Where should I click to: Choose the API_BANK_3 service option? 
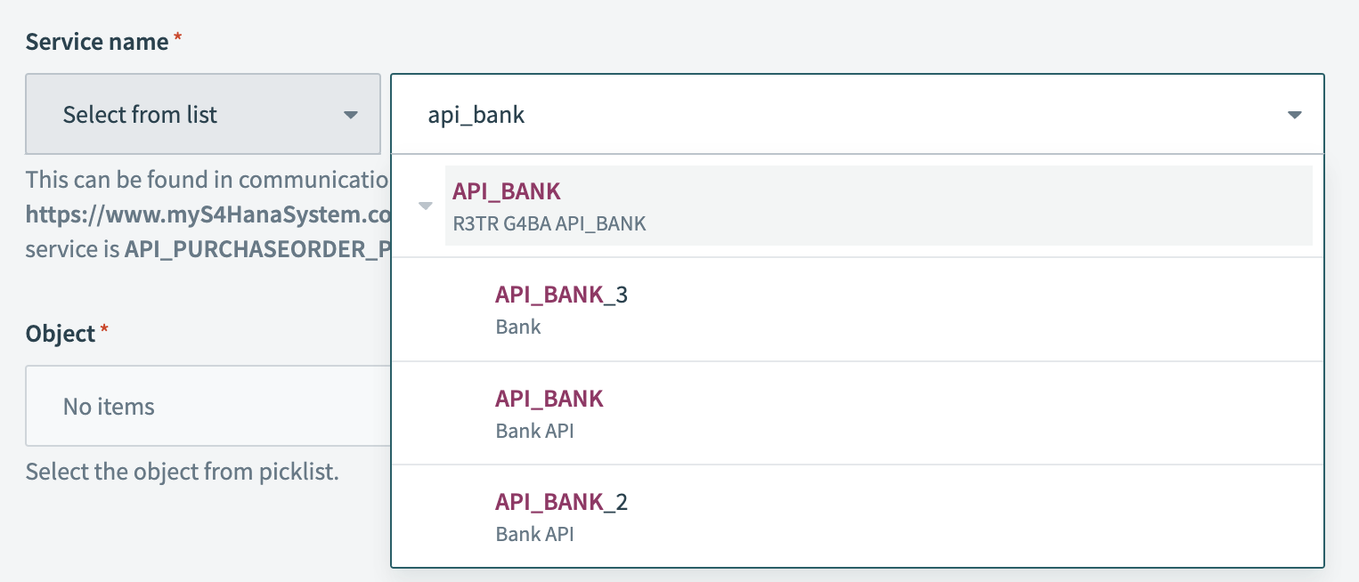[561, 295]
